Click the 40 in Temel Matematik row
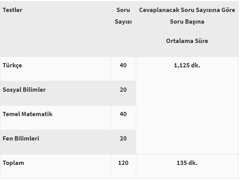243x180 pixels. tap(123, 114)
